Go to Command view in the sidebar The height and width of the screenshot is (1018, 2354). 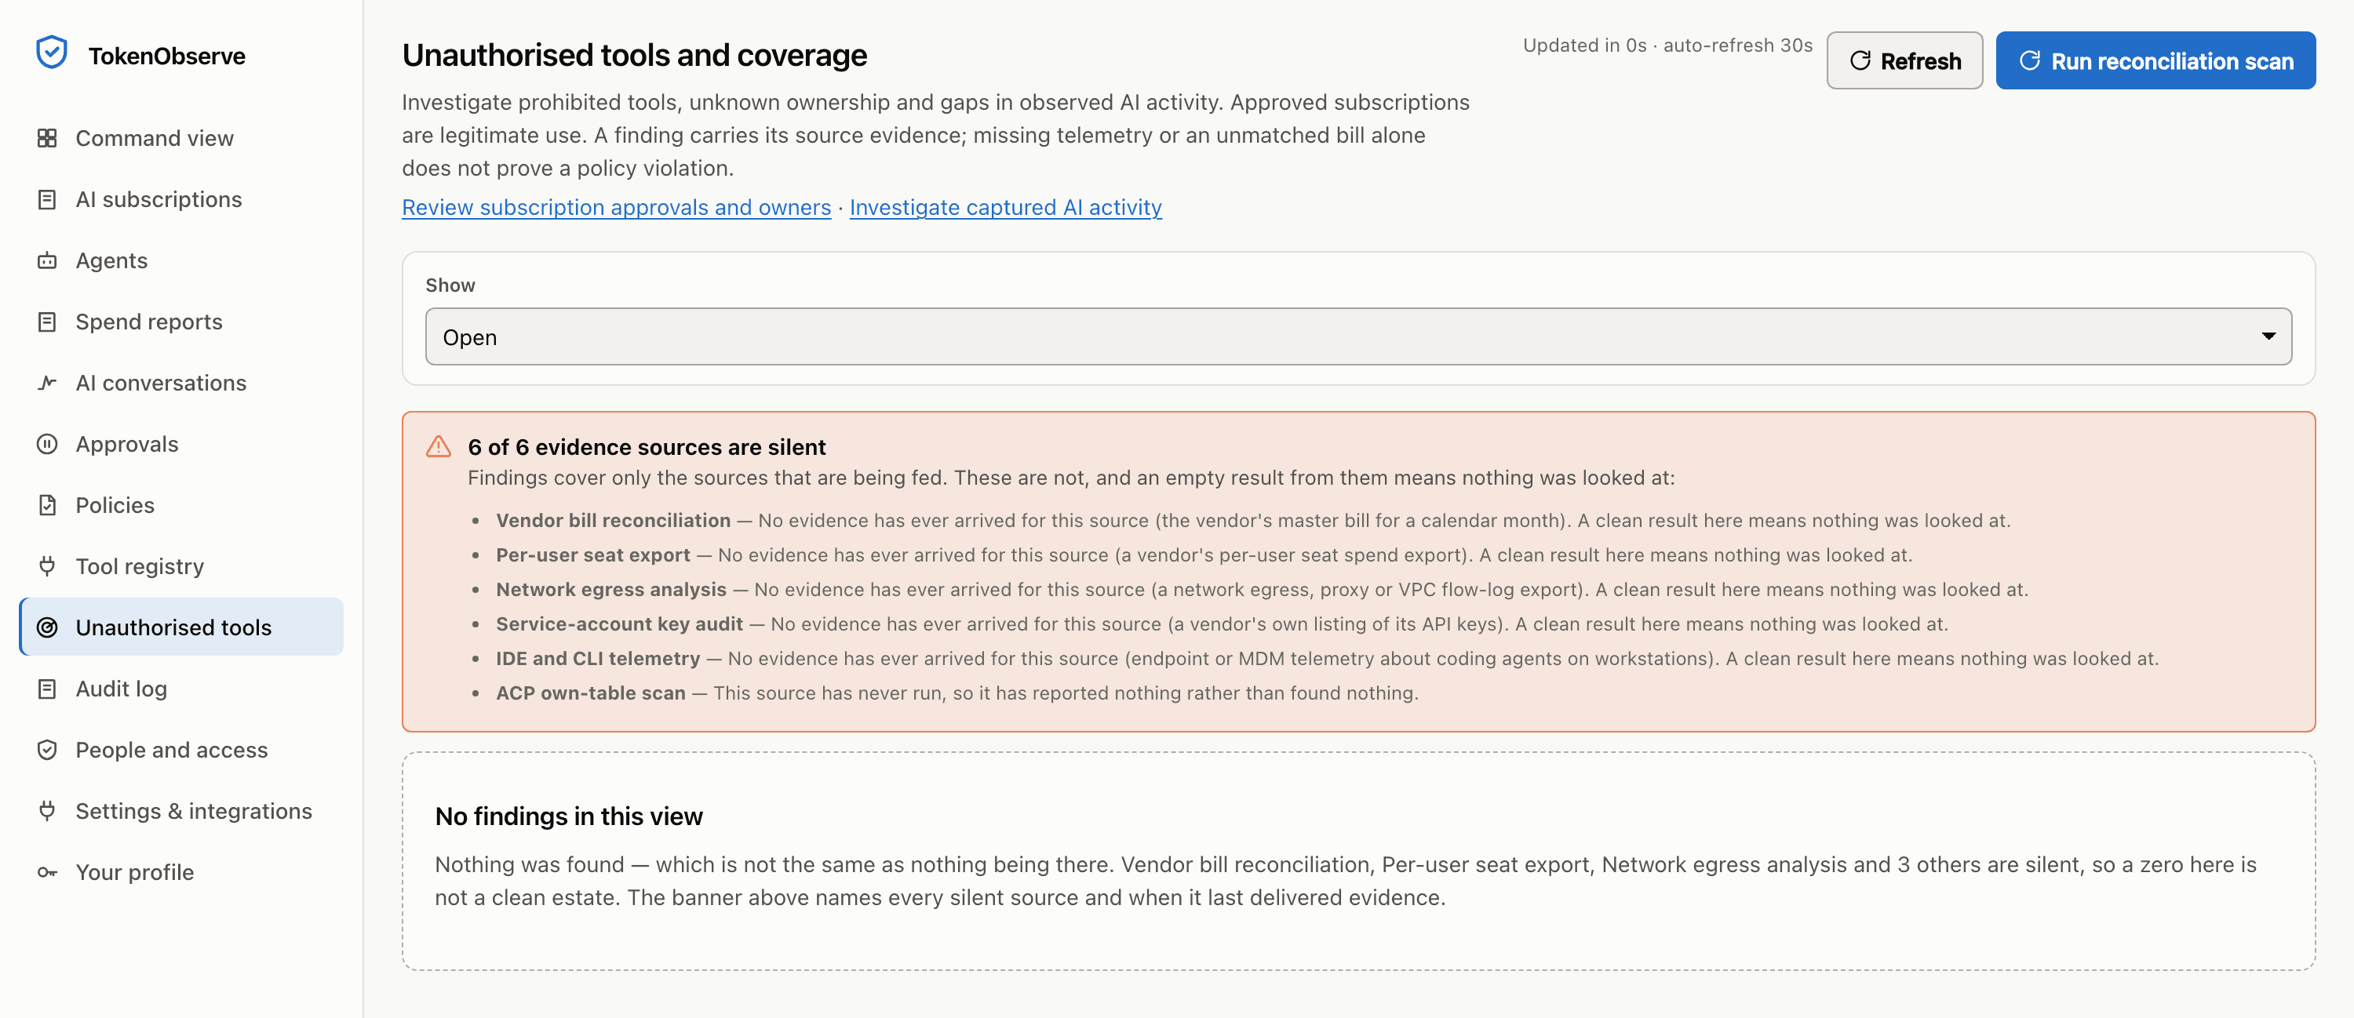182,138
